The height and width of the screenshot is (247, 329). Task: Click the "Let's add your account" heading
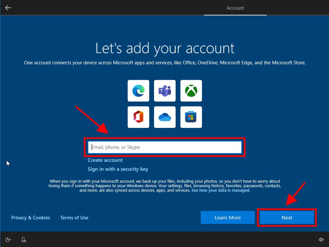point(165,48)
